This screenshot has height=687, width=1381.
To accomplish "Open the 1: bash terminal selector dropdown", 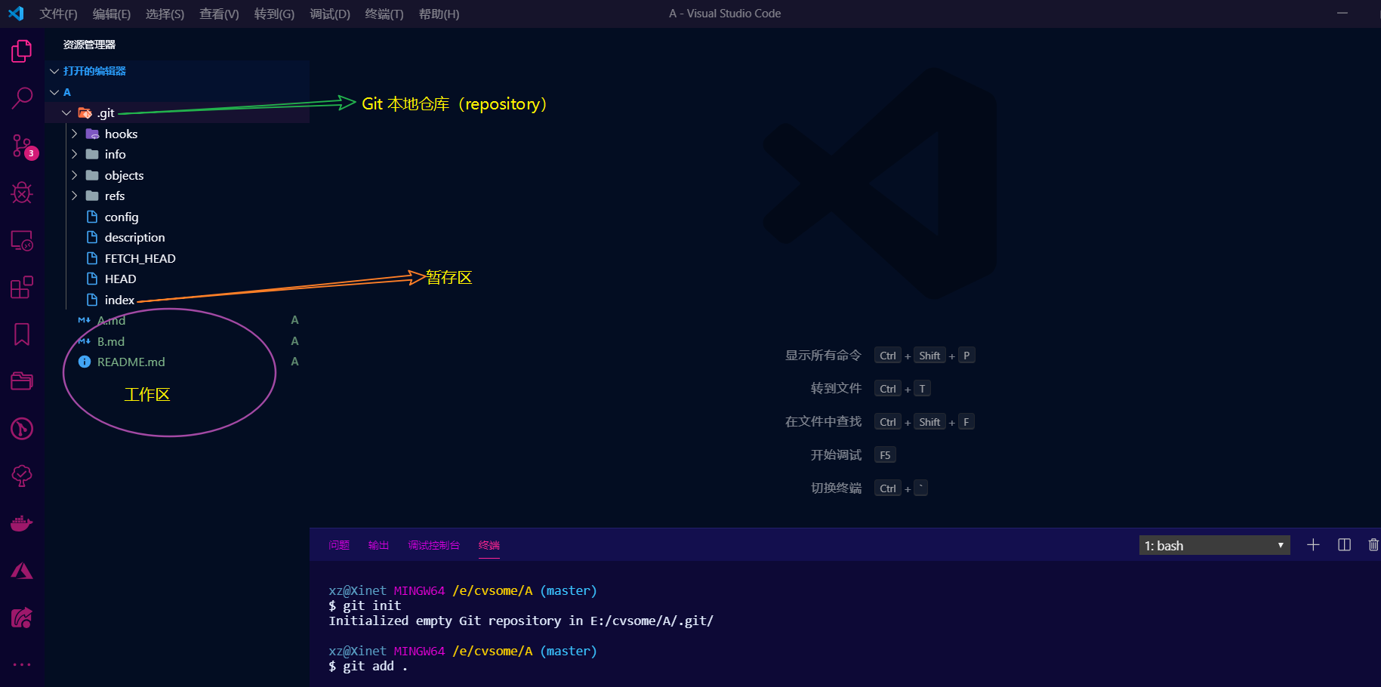I will tap(1214, 545).
